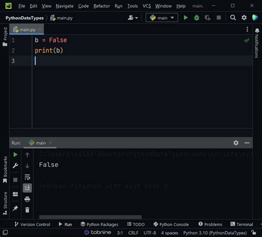Image resolution: width=262 pixels, height=237 pixels.
Task: Click the PythonDataTypes breadcrumb
Action: 24,18
